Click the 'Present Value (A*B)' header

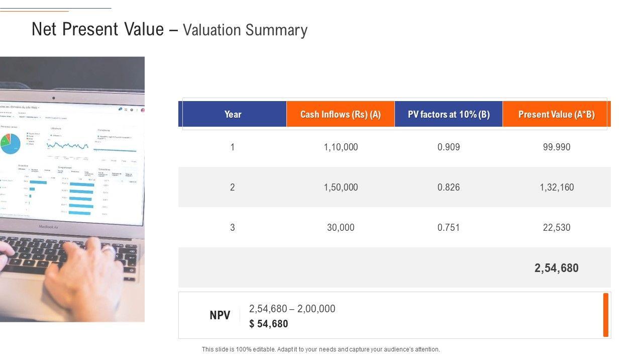[557, 114]
